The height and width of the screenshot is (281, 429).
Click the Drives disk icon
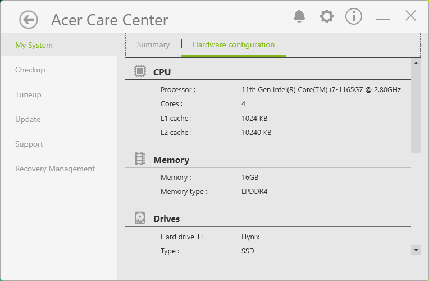[140, 218]
